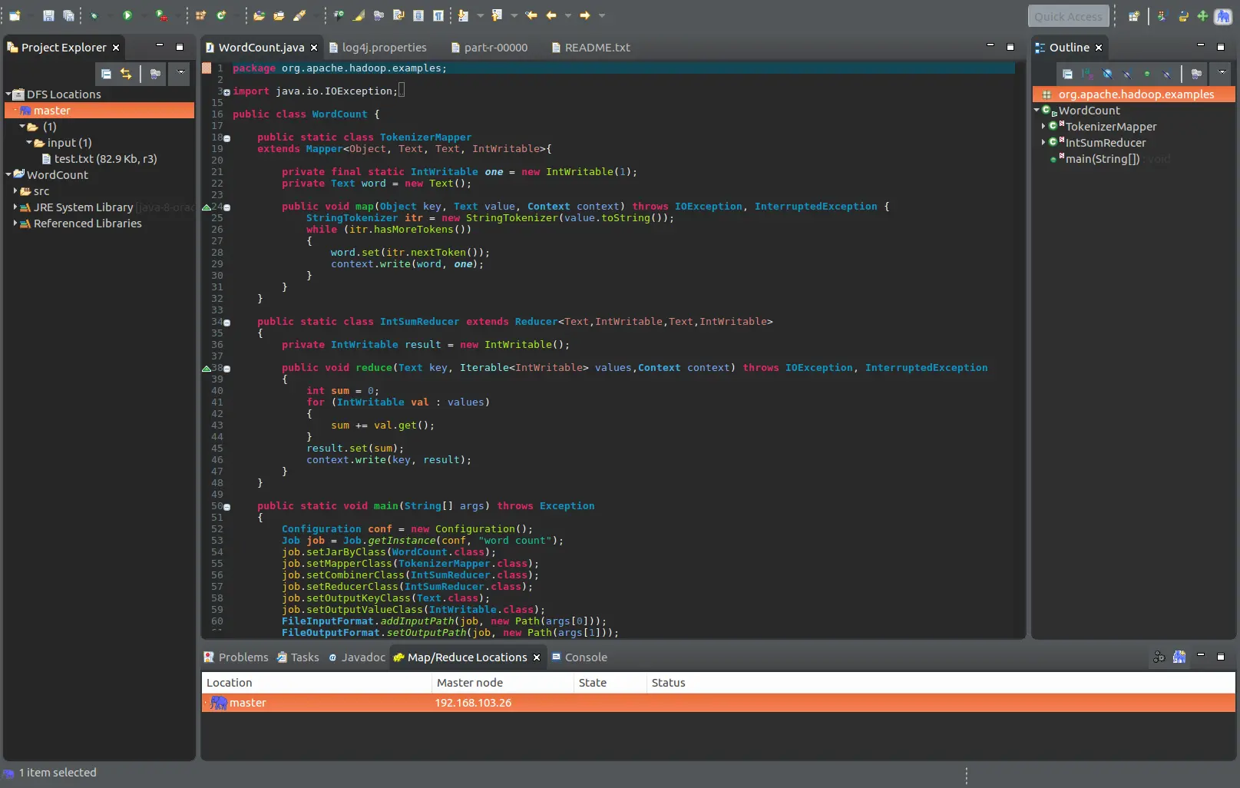Viewport: 1240px width, 788px height.
Task: Click the New Java Package icon
Action: 200,15
